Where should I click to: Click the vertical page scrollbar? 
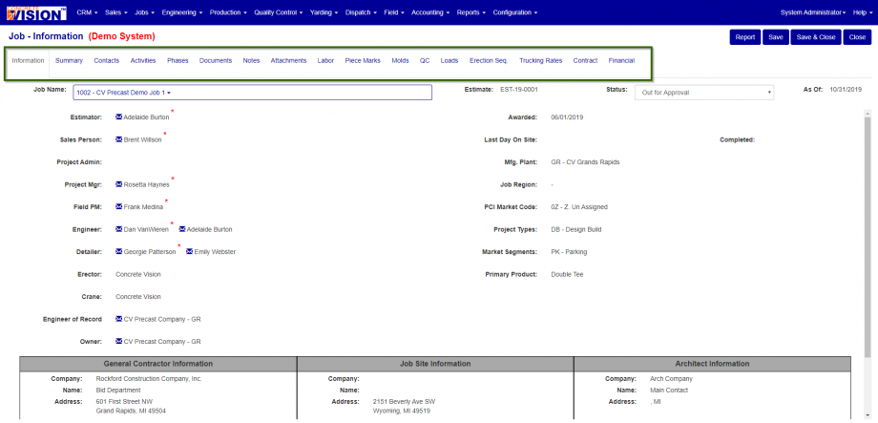coord(868,233)
